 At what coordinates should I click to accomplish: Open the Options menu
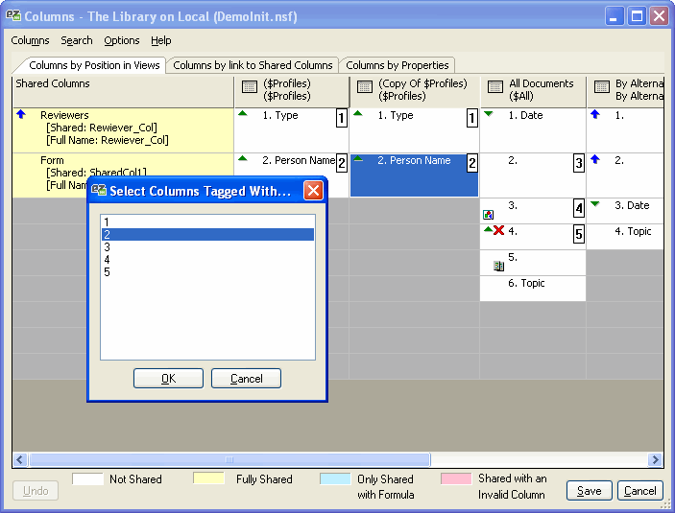[122, 40]
